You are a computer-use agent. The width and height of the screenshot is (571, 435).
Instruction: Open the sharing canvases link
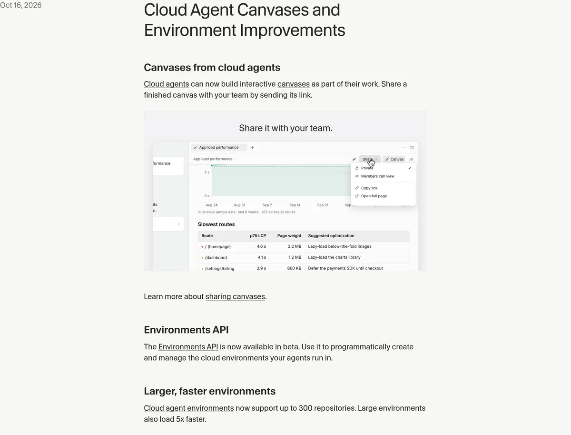(x=235, y=296)
